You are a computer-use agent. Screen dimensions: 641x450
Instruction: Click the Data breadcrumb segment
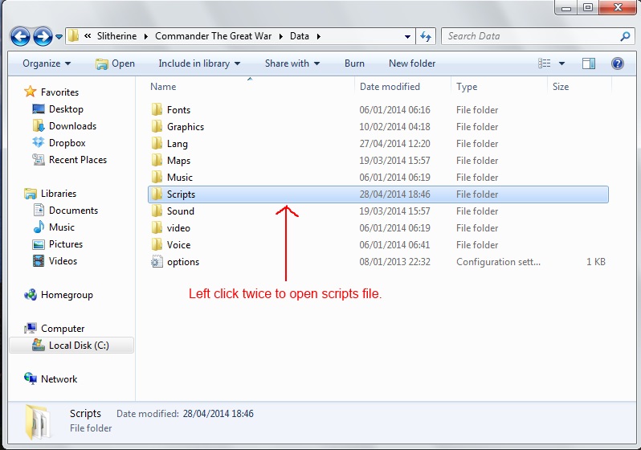click(x=300, y=36)
